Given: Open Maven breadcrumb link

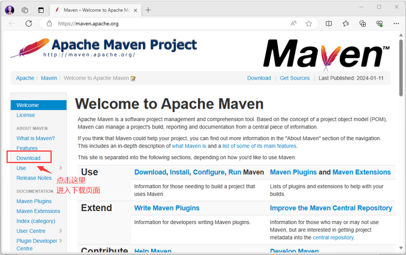Looking at the screenshot, I should pyautogui.click(x=49, y=78).
